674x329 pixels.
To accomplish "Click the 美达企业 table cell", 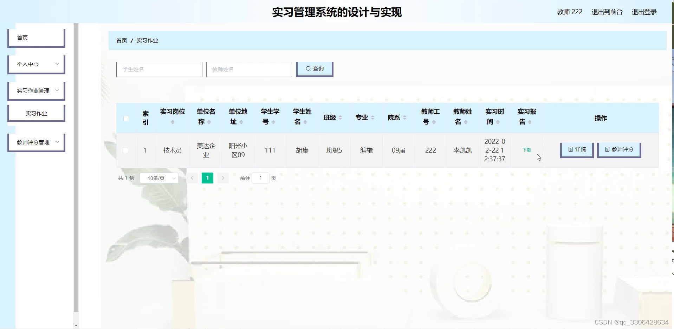I will pos(206,150).
